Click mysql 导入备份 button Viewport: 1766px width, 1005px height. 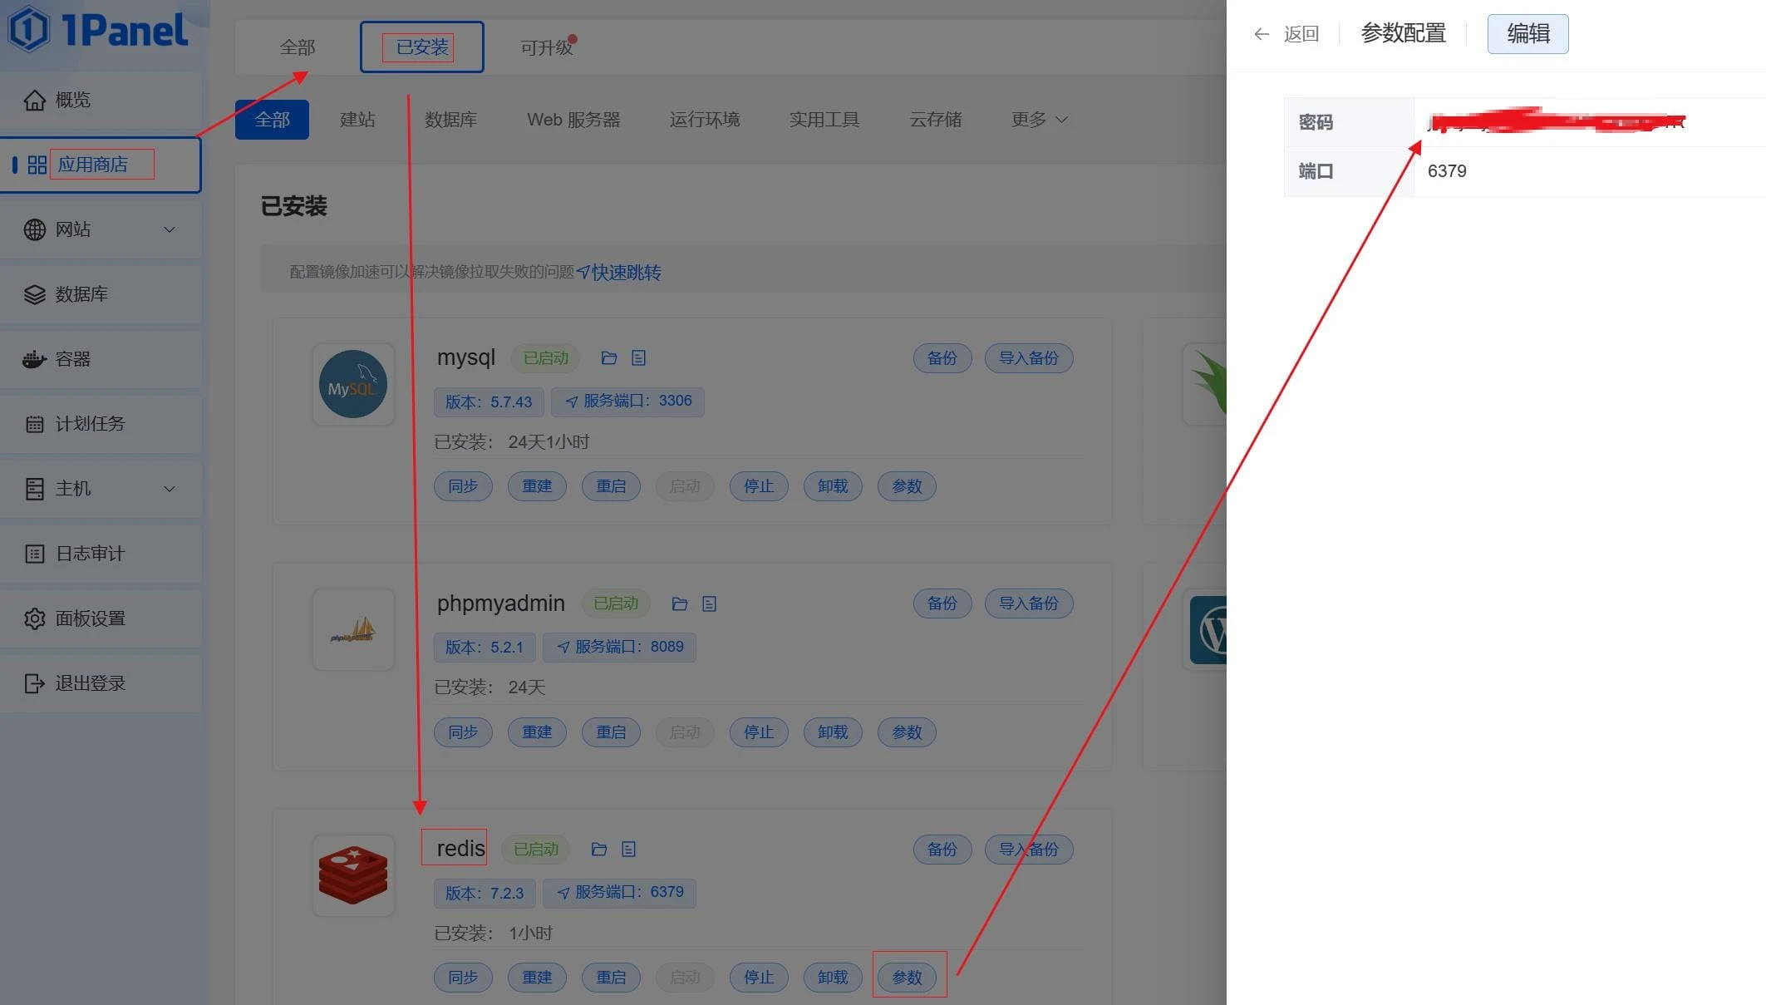coord(1029,358)
